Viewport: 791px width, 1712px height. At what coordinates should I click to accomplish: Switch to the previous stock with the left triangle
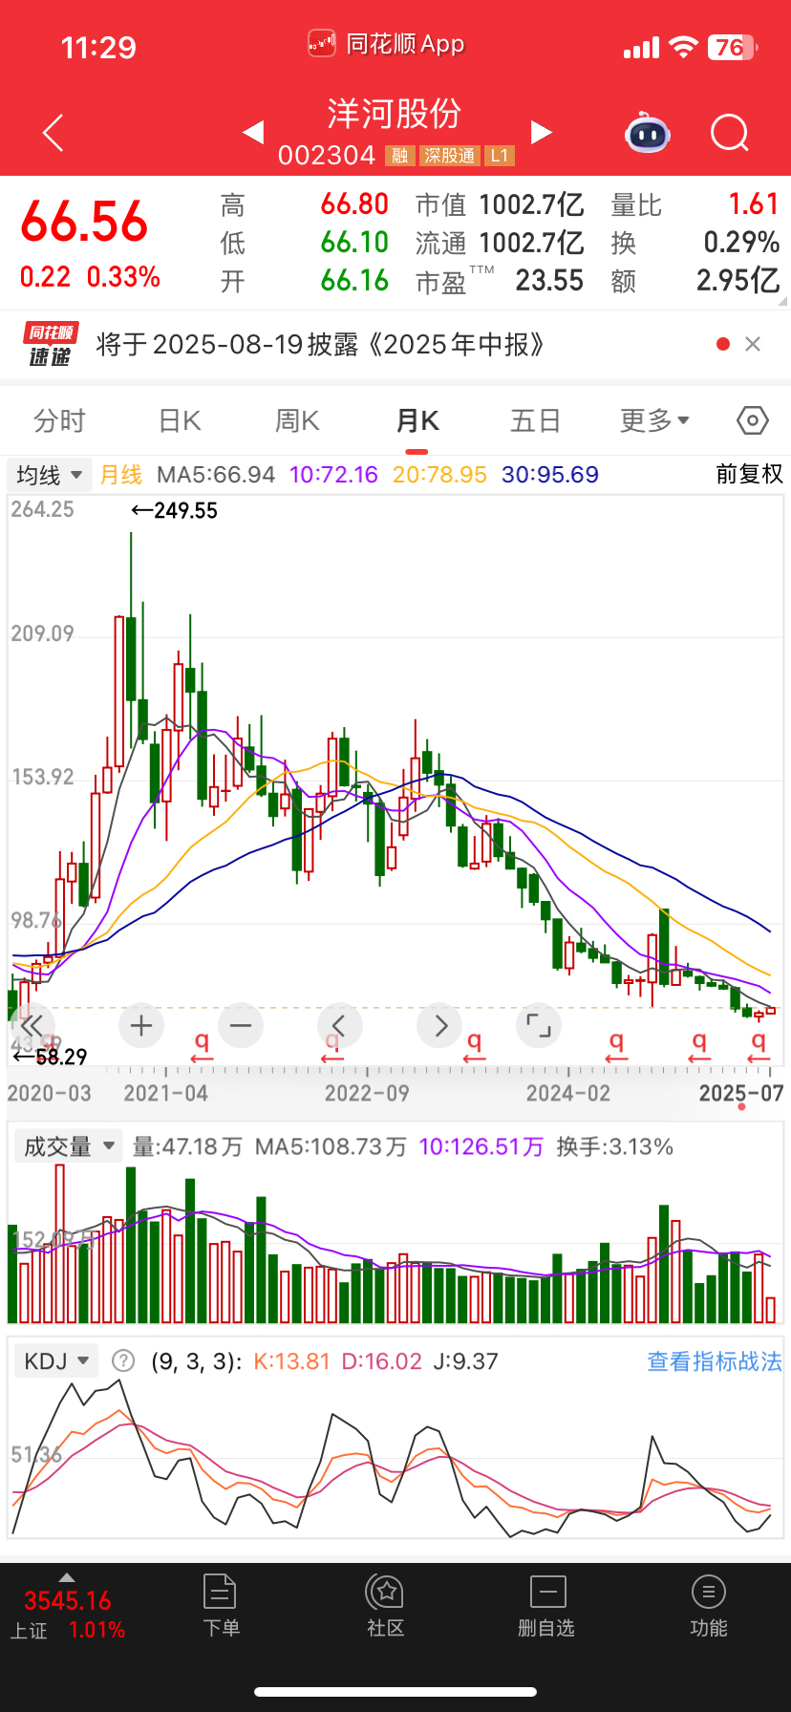pos(253,133)
